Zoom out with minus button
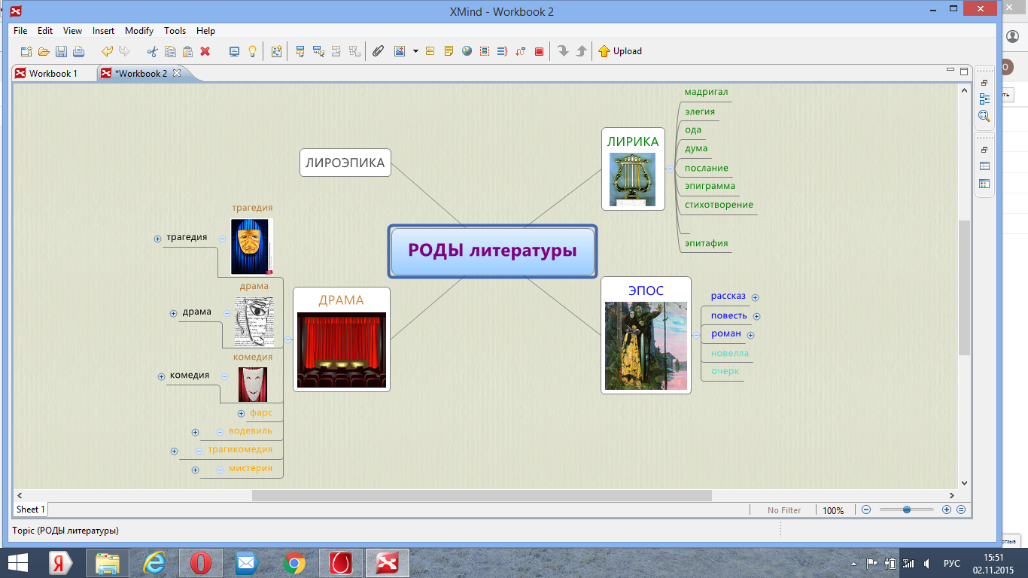This screenshot has height=578, width=1028. [866, 510]
